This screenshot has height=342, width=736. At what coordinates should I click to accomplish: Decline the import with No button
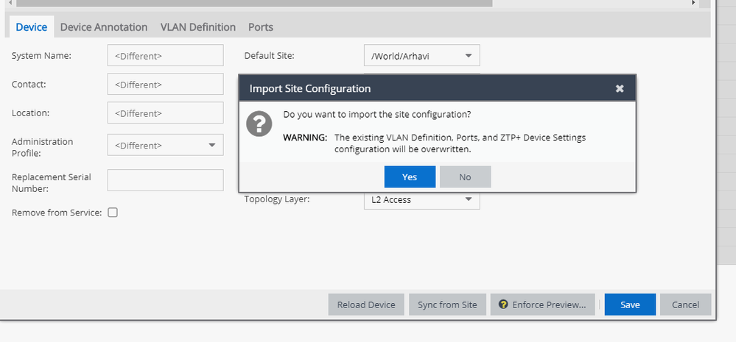click(465, 177)
